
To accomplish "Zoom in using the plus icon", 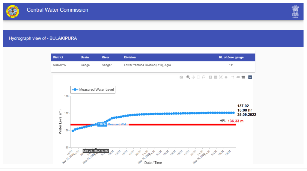I will tap(210, 77).
